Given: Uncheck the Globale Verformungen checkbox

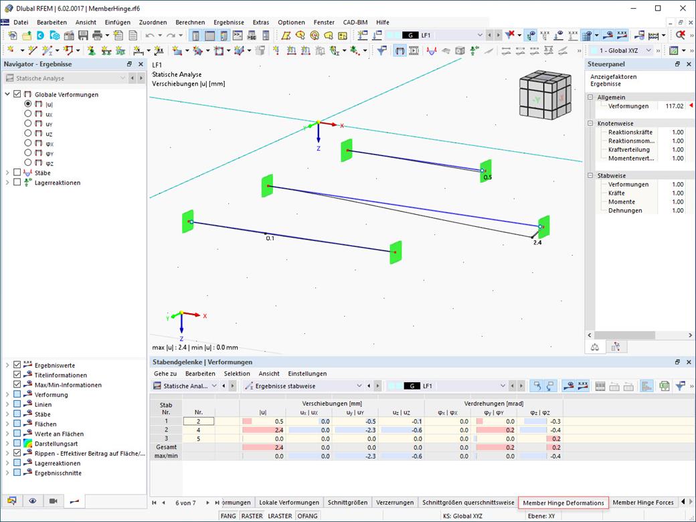Looking at the screenshot, I should pyautogui.click(x=17, y=94).
